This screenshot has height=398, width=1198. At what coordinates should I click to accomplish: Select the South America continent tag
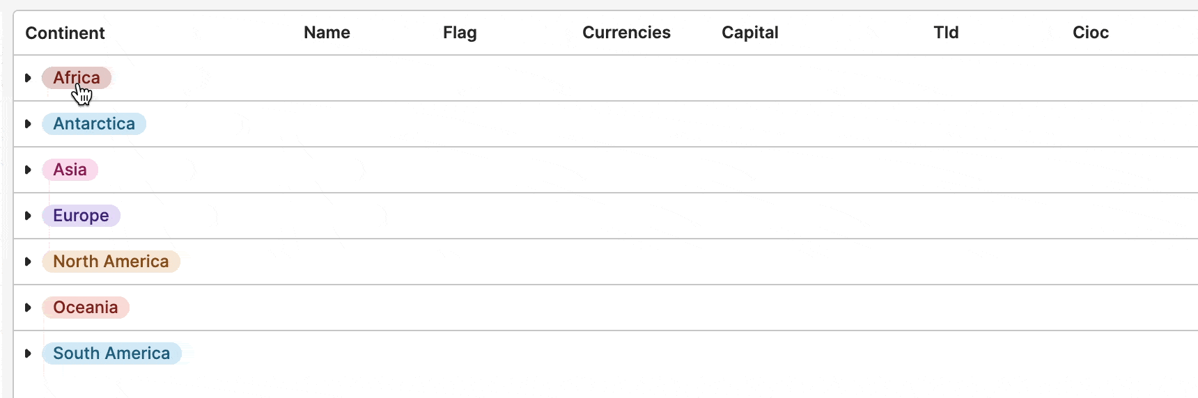111,353
